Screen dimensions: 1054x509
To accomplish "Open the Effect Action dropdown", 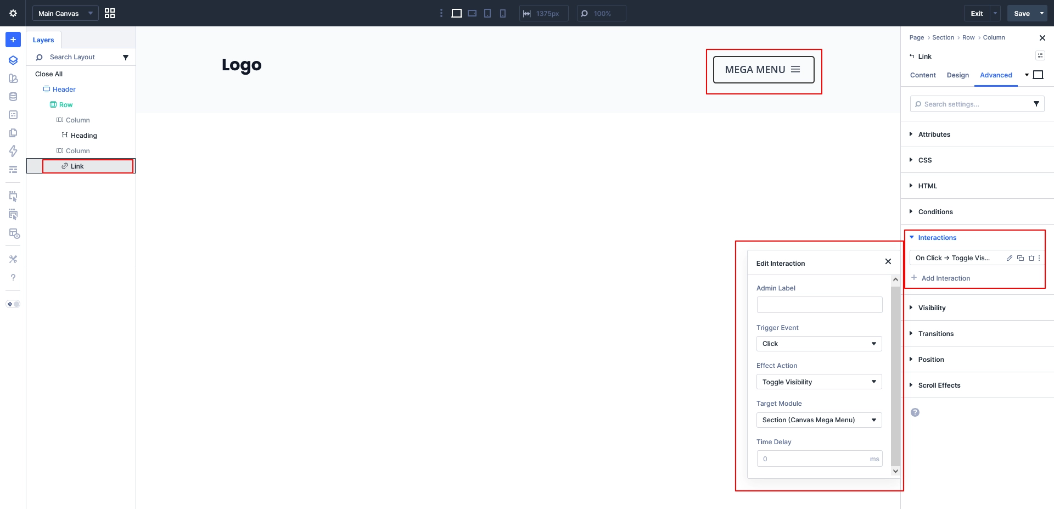I will pyautogui.click(x=818, y=382).
